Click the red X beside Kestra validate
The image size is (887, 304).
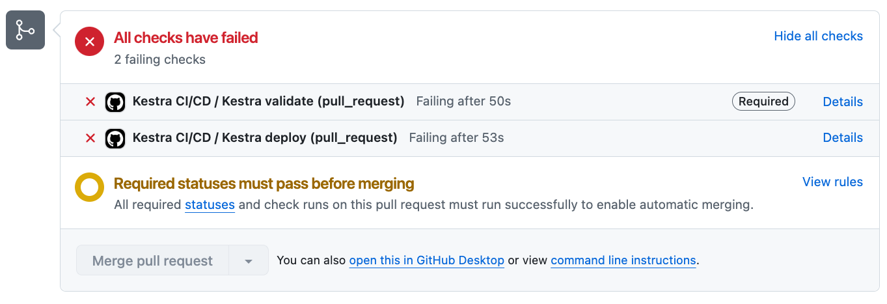(x=90, y=102)
